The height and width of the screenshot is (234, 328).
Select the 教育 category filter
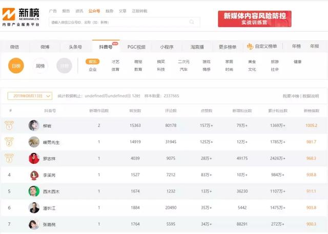pos(138,69)
